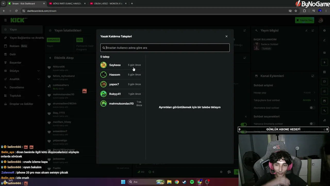Open the Sadece Sohbet category thumbnail

pyautogui.click(x=257, y=46)
